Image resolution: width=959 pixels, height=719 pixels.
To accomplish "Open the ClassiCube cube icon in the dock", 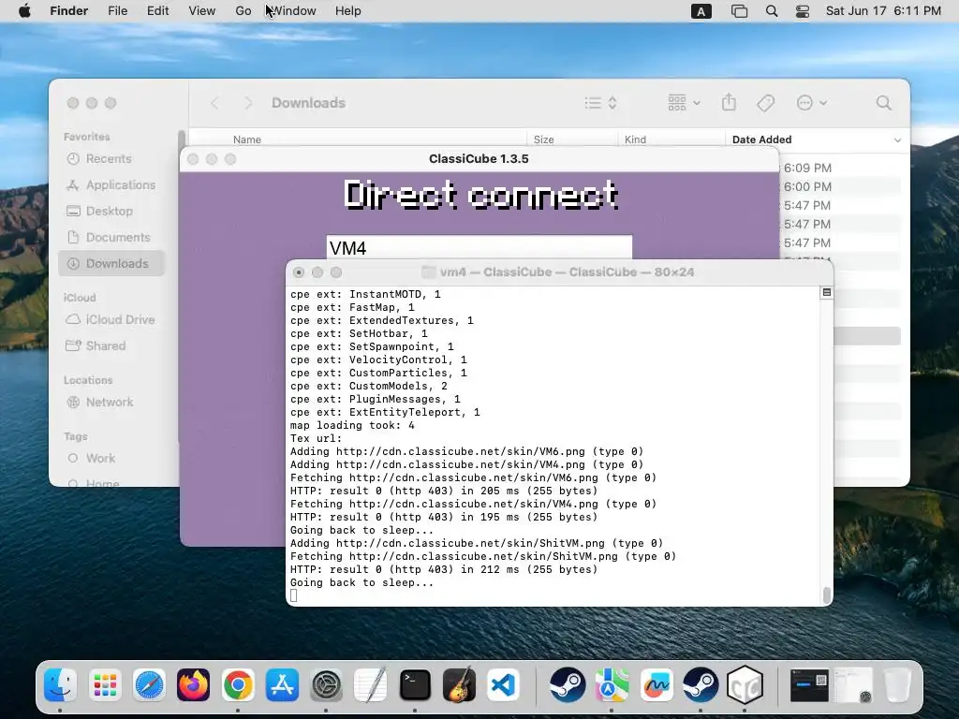I will (745, 684).
